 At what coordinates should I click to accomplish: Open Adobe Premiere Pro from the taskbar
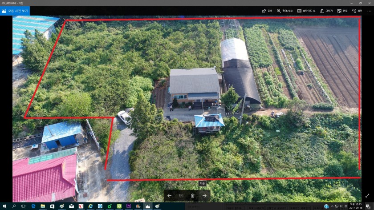click(x=129, y=206)
